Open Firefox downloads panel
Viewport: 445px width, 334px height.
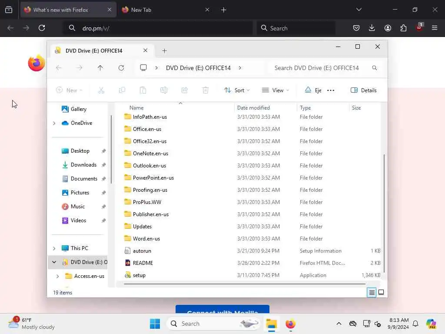point(372,28)
